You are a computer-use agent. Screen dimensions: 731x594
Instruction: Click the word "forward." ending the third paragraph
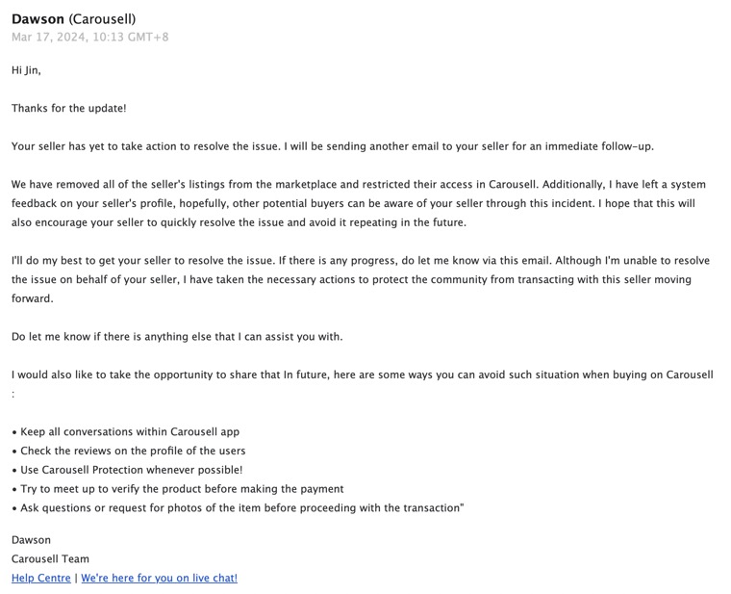pyautogui.click(x=35, y=298)
